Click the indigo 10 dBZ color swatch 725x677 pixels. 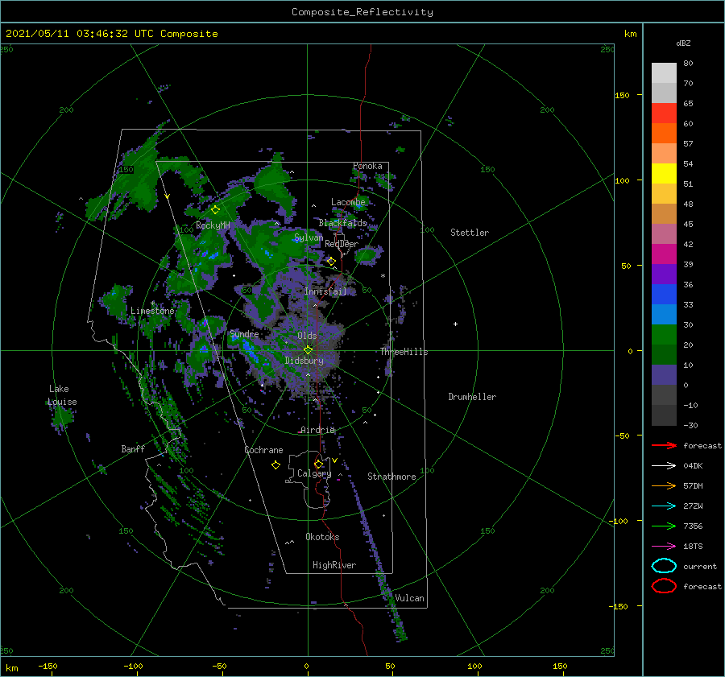pyautogui.click(x=664, y=375)
